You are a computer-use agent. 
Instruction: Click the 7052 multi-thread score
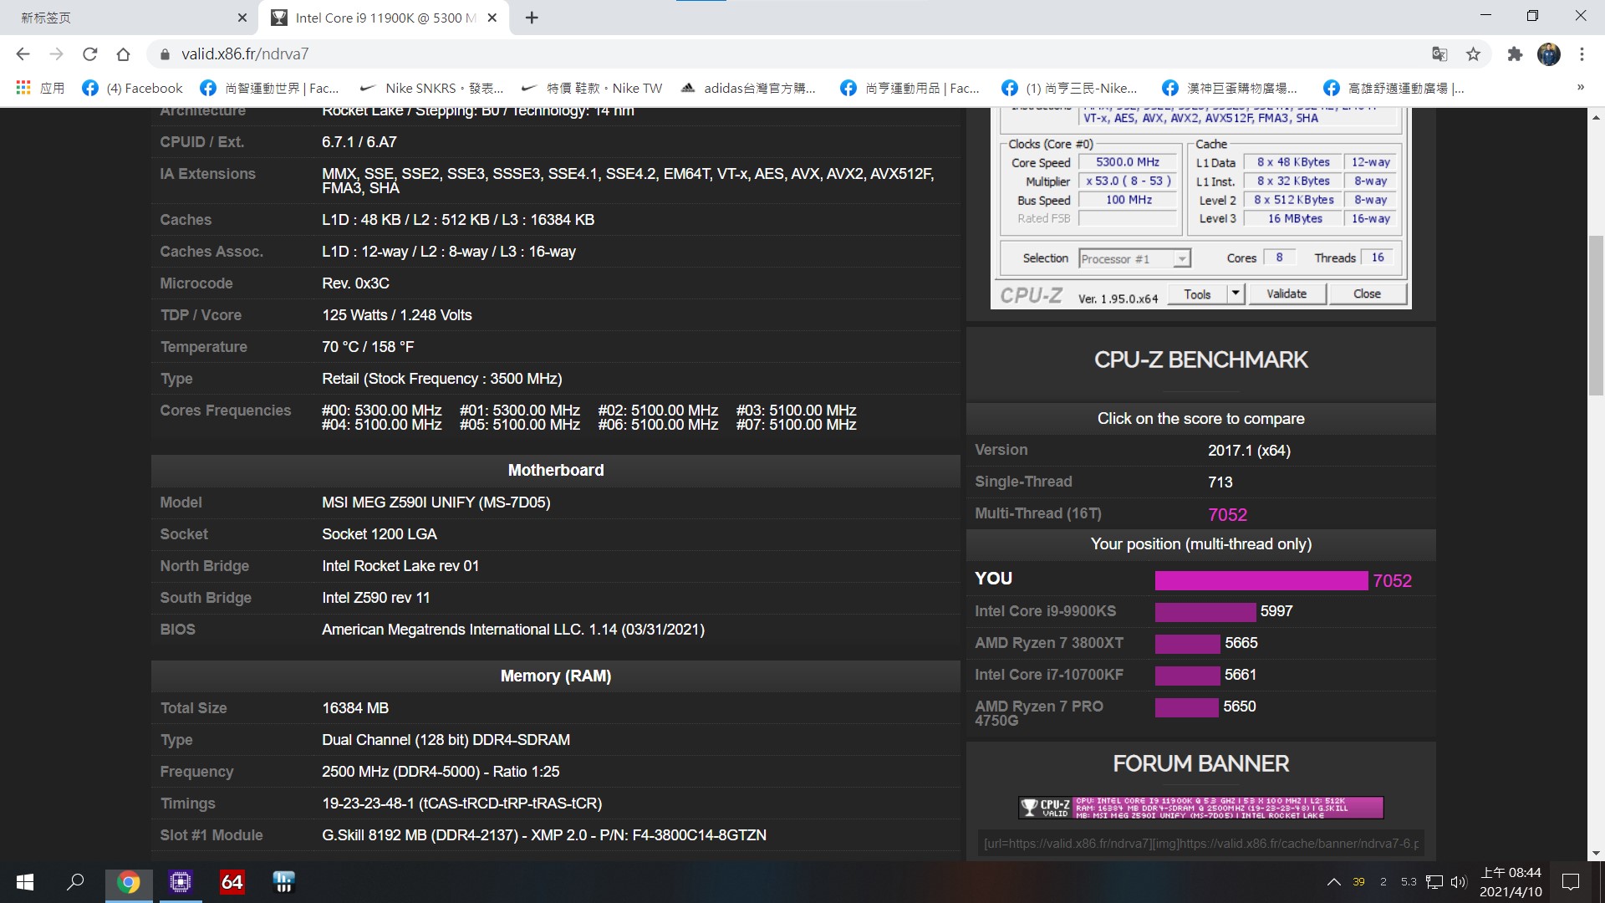(x=1227, y=514)
